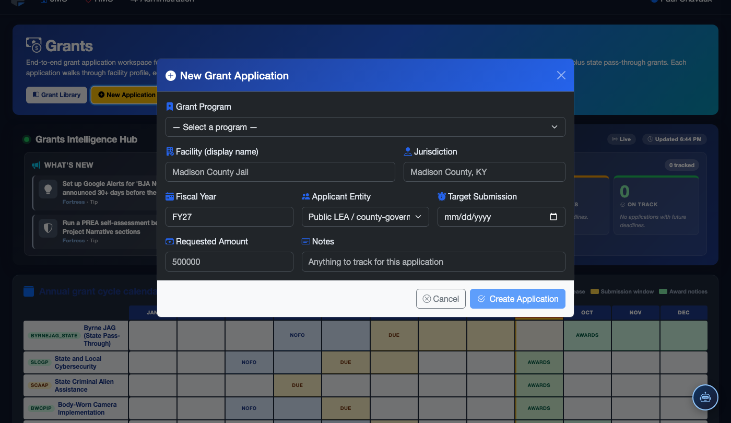Image resolution: width=731 pixels, height=423 pixels.
Task: Click the NOV month column header
Action: [x=635, y=312]
